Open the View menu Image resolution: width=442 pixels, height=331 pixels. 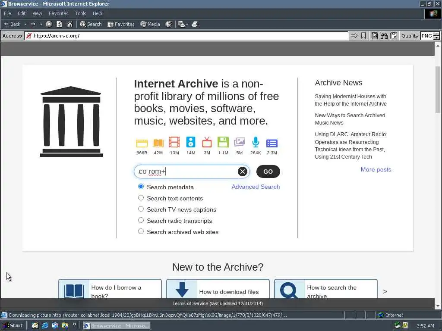click(37, 13)
